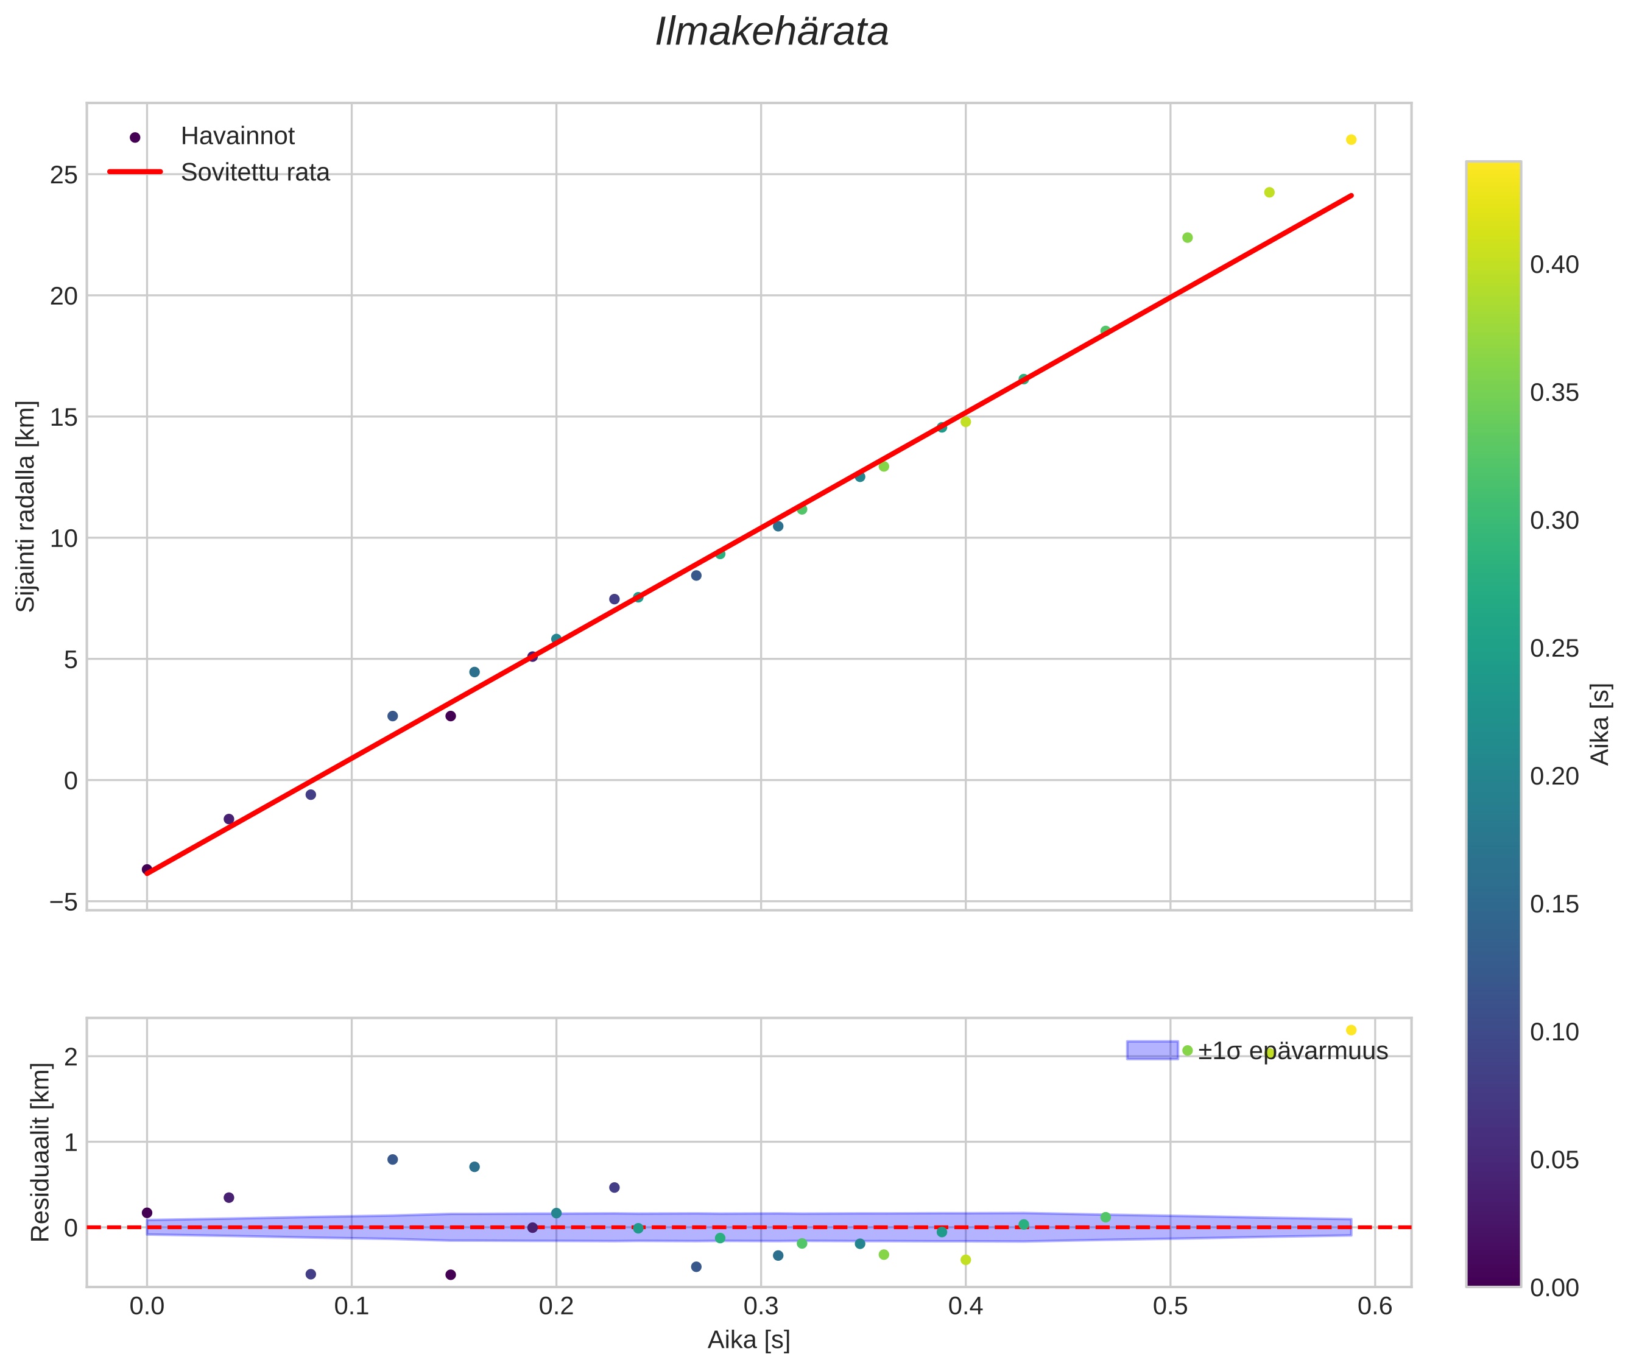Select the highest blue residual point near 0.12 s
The height and width of the screenshot is (1368, 1628).
392,1159
